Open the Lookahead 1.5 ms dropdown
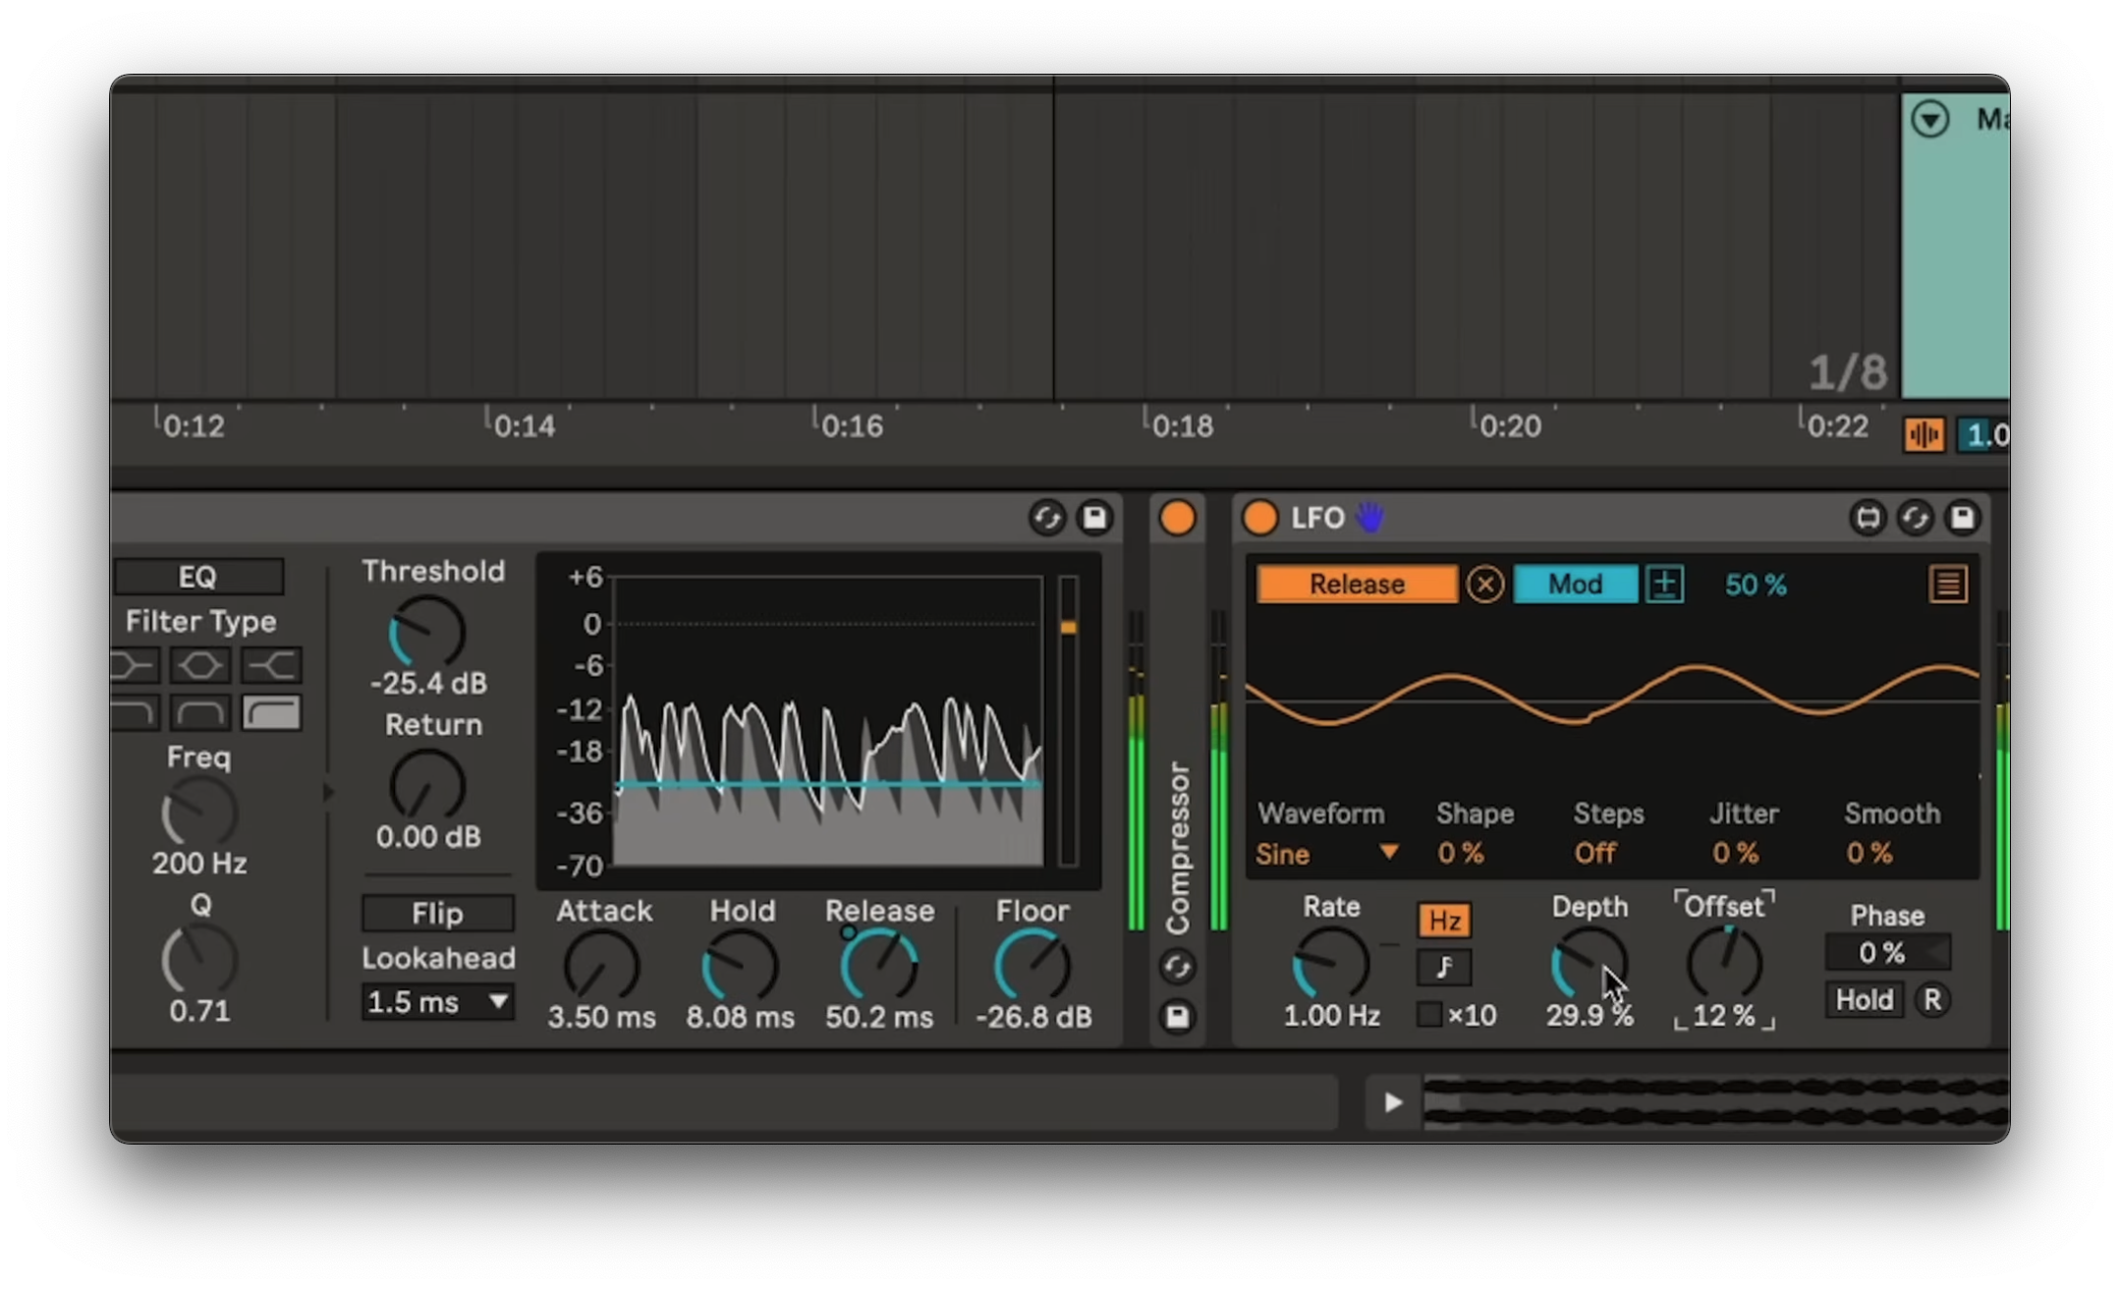The width and height of the screenshot is (2120, 1289). point(437,1002)
